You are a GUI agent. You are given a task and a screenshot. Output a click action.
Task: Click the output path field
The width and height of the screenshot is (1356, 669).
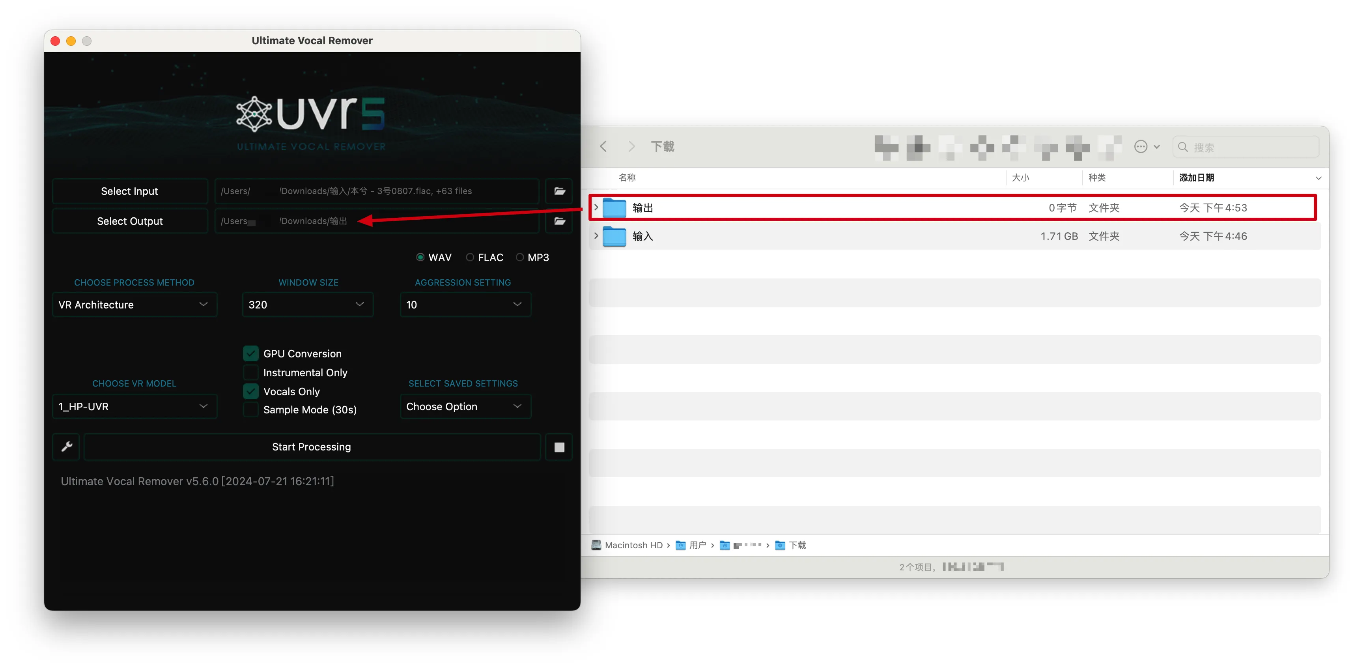[377, 221]
